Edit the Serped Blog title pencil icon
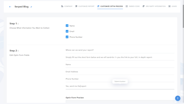Screen dimensions: 184x104 (x=31, y=7)
